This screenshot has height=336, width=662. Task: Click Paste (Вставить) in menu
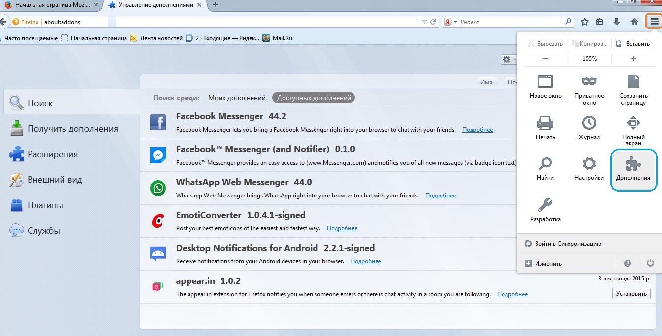pyautogui.click(x=633, y=43)
